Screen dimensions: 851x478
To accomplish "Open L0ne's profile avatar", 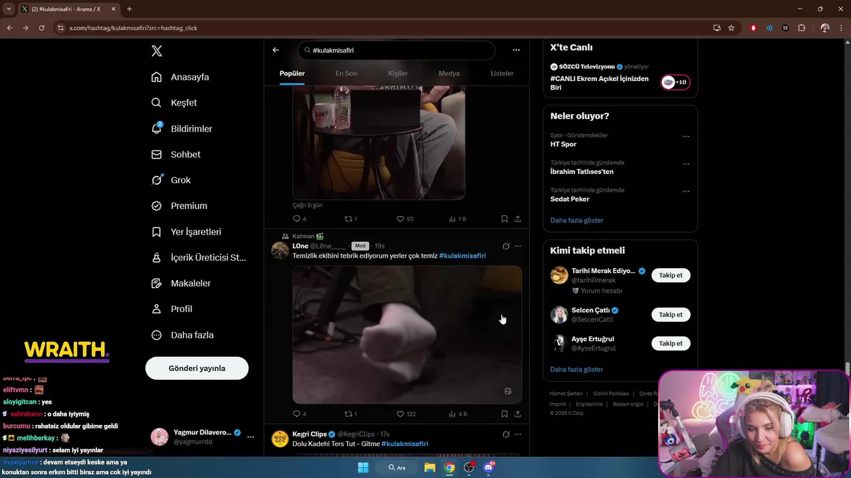I will pos(281,250).
